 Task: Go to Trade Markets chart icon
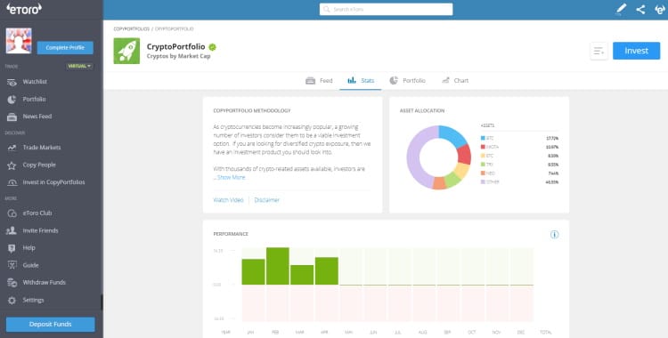coord(12,148)
